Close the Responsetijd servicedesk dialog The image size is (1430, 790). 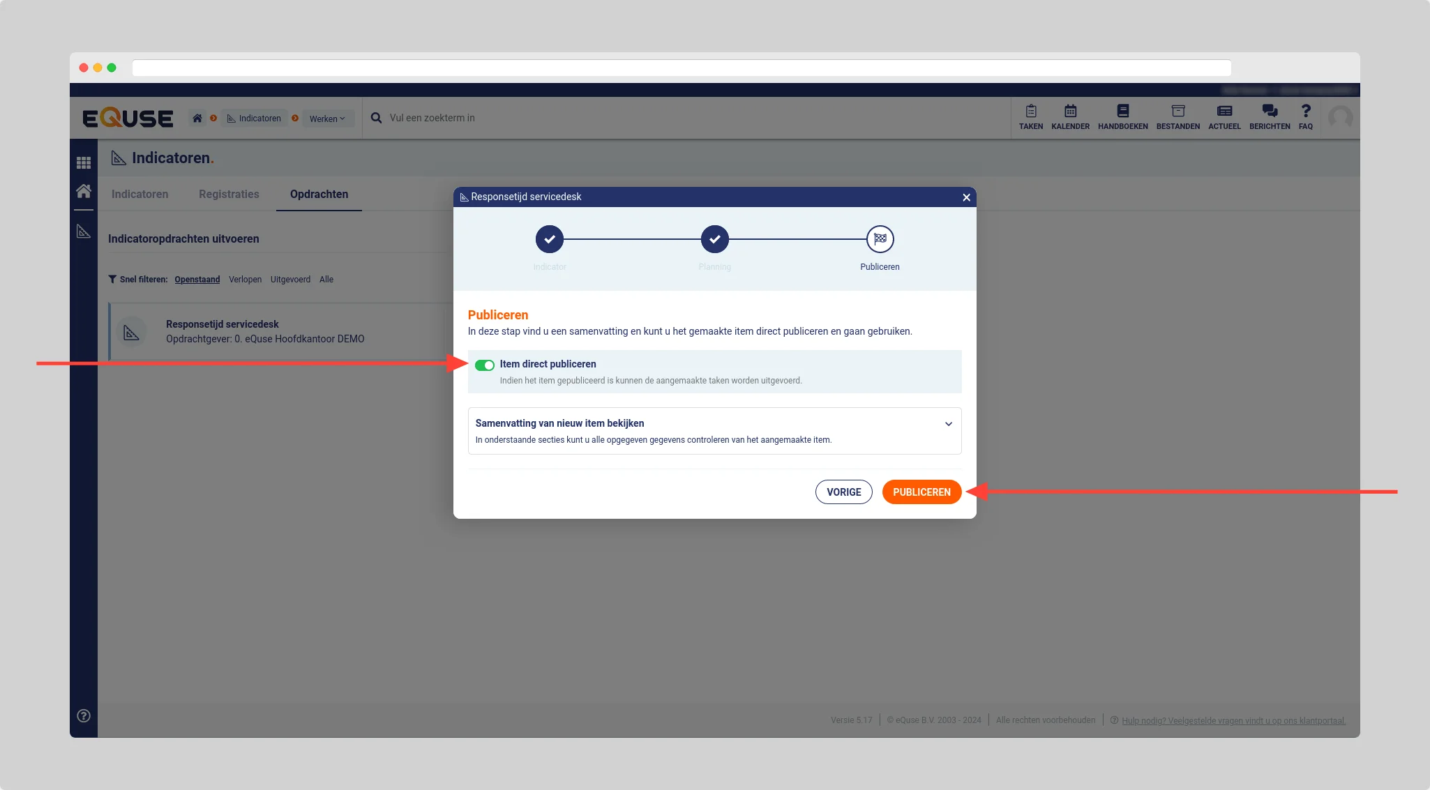(966, 197)
